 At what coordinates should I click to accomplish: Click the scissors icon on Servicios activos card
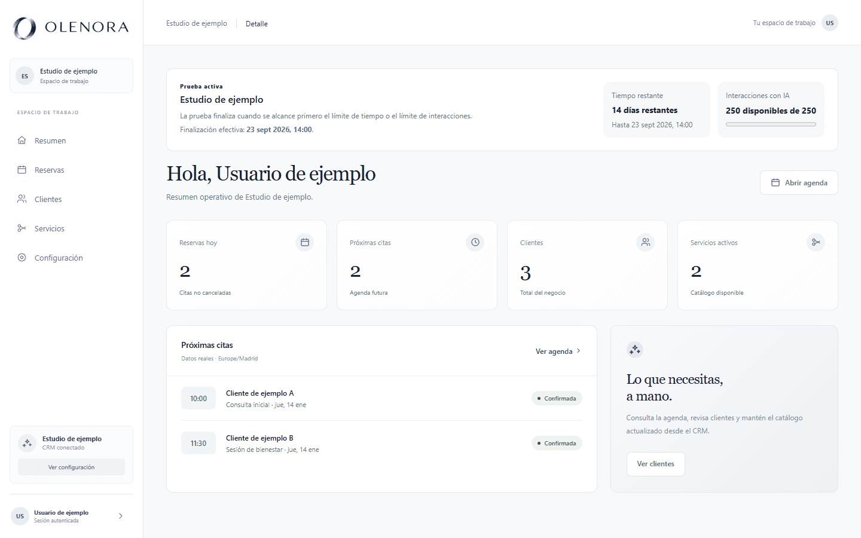pos(816,242)
